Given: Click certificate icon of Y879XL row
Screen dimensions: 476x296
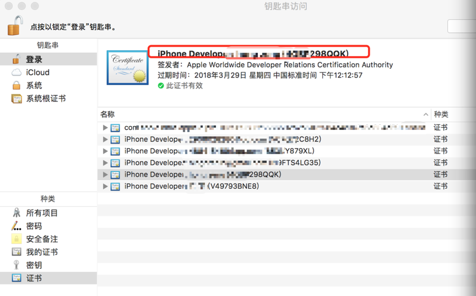Looking at the screenshot, I should point(115,151).
